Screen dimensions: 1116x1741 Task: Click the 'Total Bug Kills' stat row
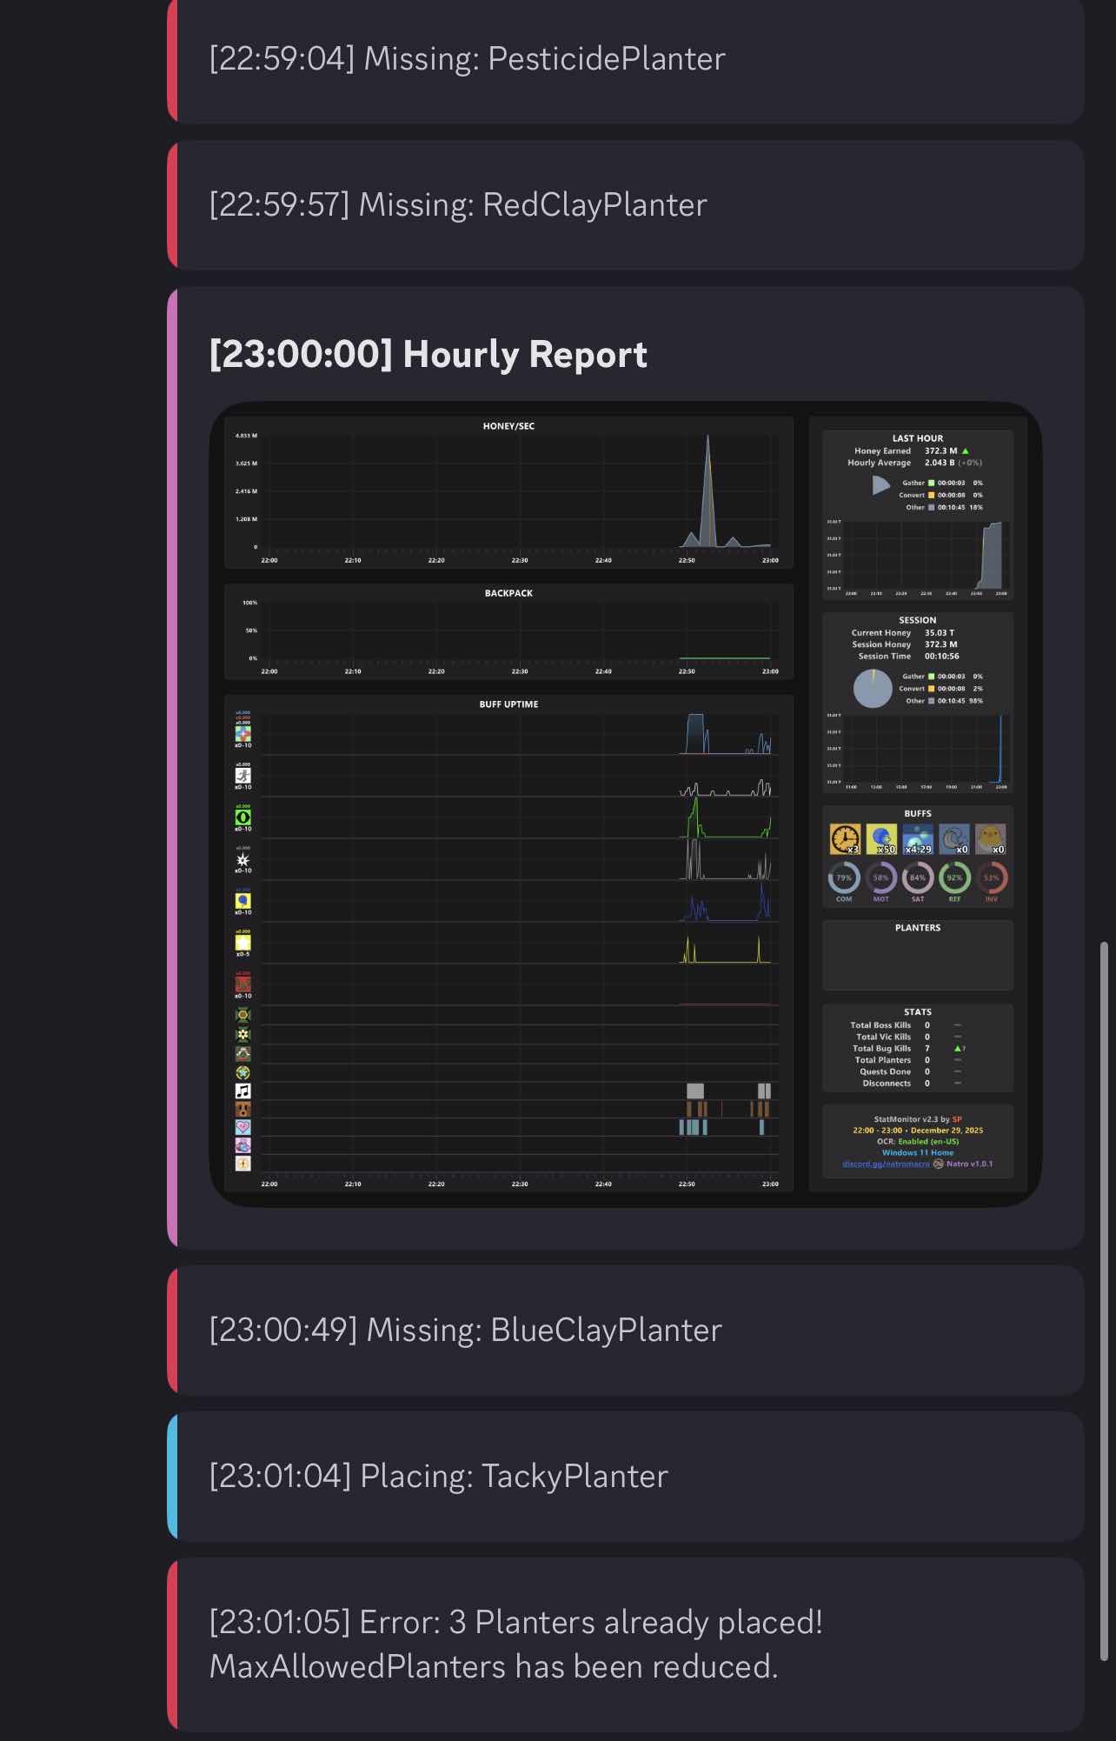point(909,1049)
